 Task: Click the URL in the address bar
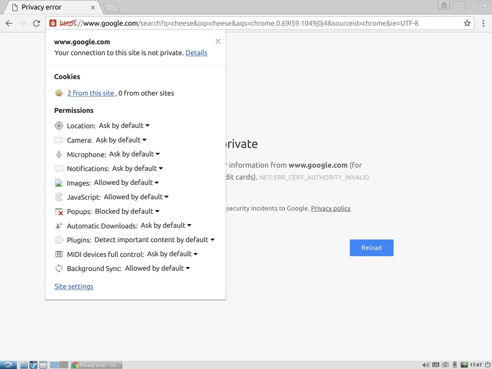[239, 23]
